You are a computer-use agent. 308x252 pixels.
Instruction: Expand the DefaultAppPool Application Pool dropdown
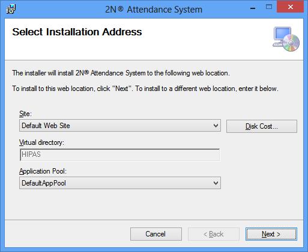[120, 183]
